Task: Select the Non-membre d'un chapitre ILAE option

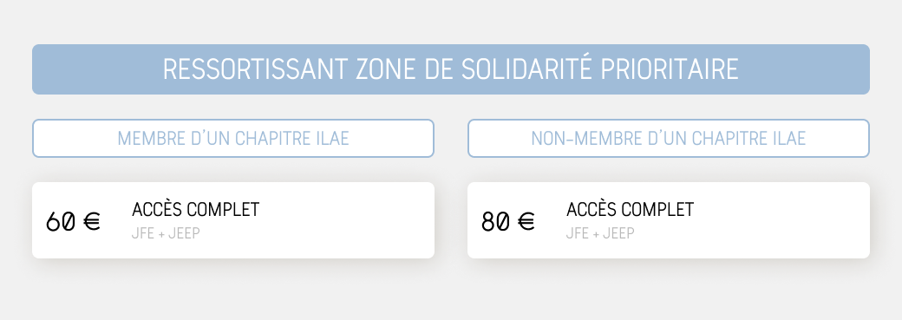Action: 669,138
